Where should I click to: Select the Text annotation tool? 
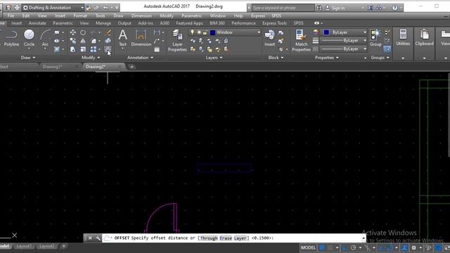pyautogui.click(x=122, y=38)
